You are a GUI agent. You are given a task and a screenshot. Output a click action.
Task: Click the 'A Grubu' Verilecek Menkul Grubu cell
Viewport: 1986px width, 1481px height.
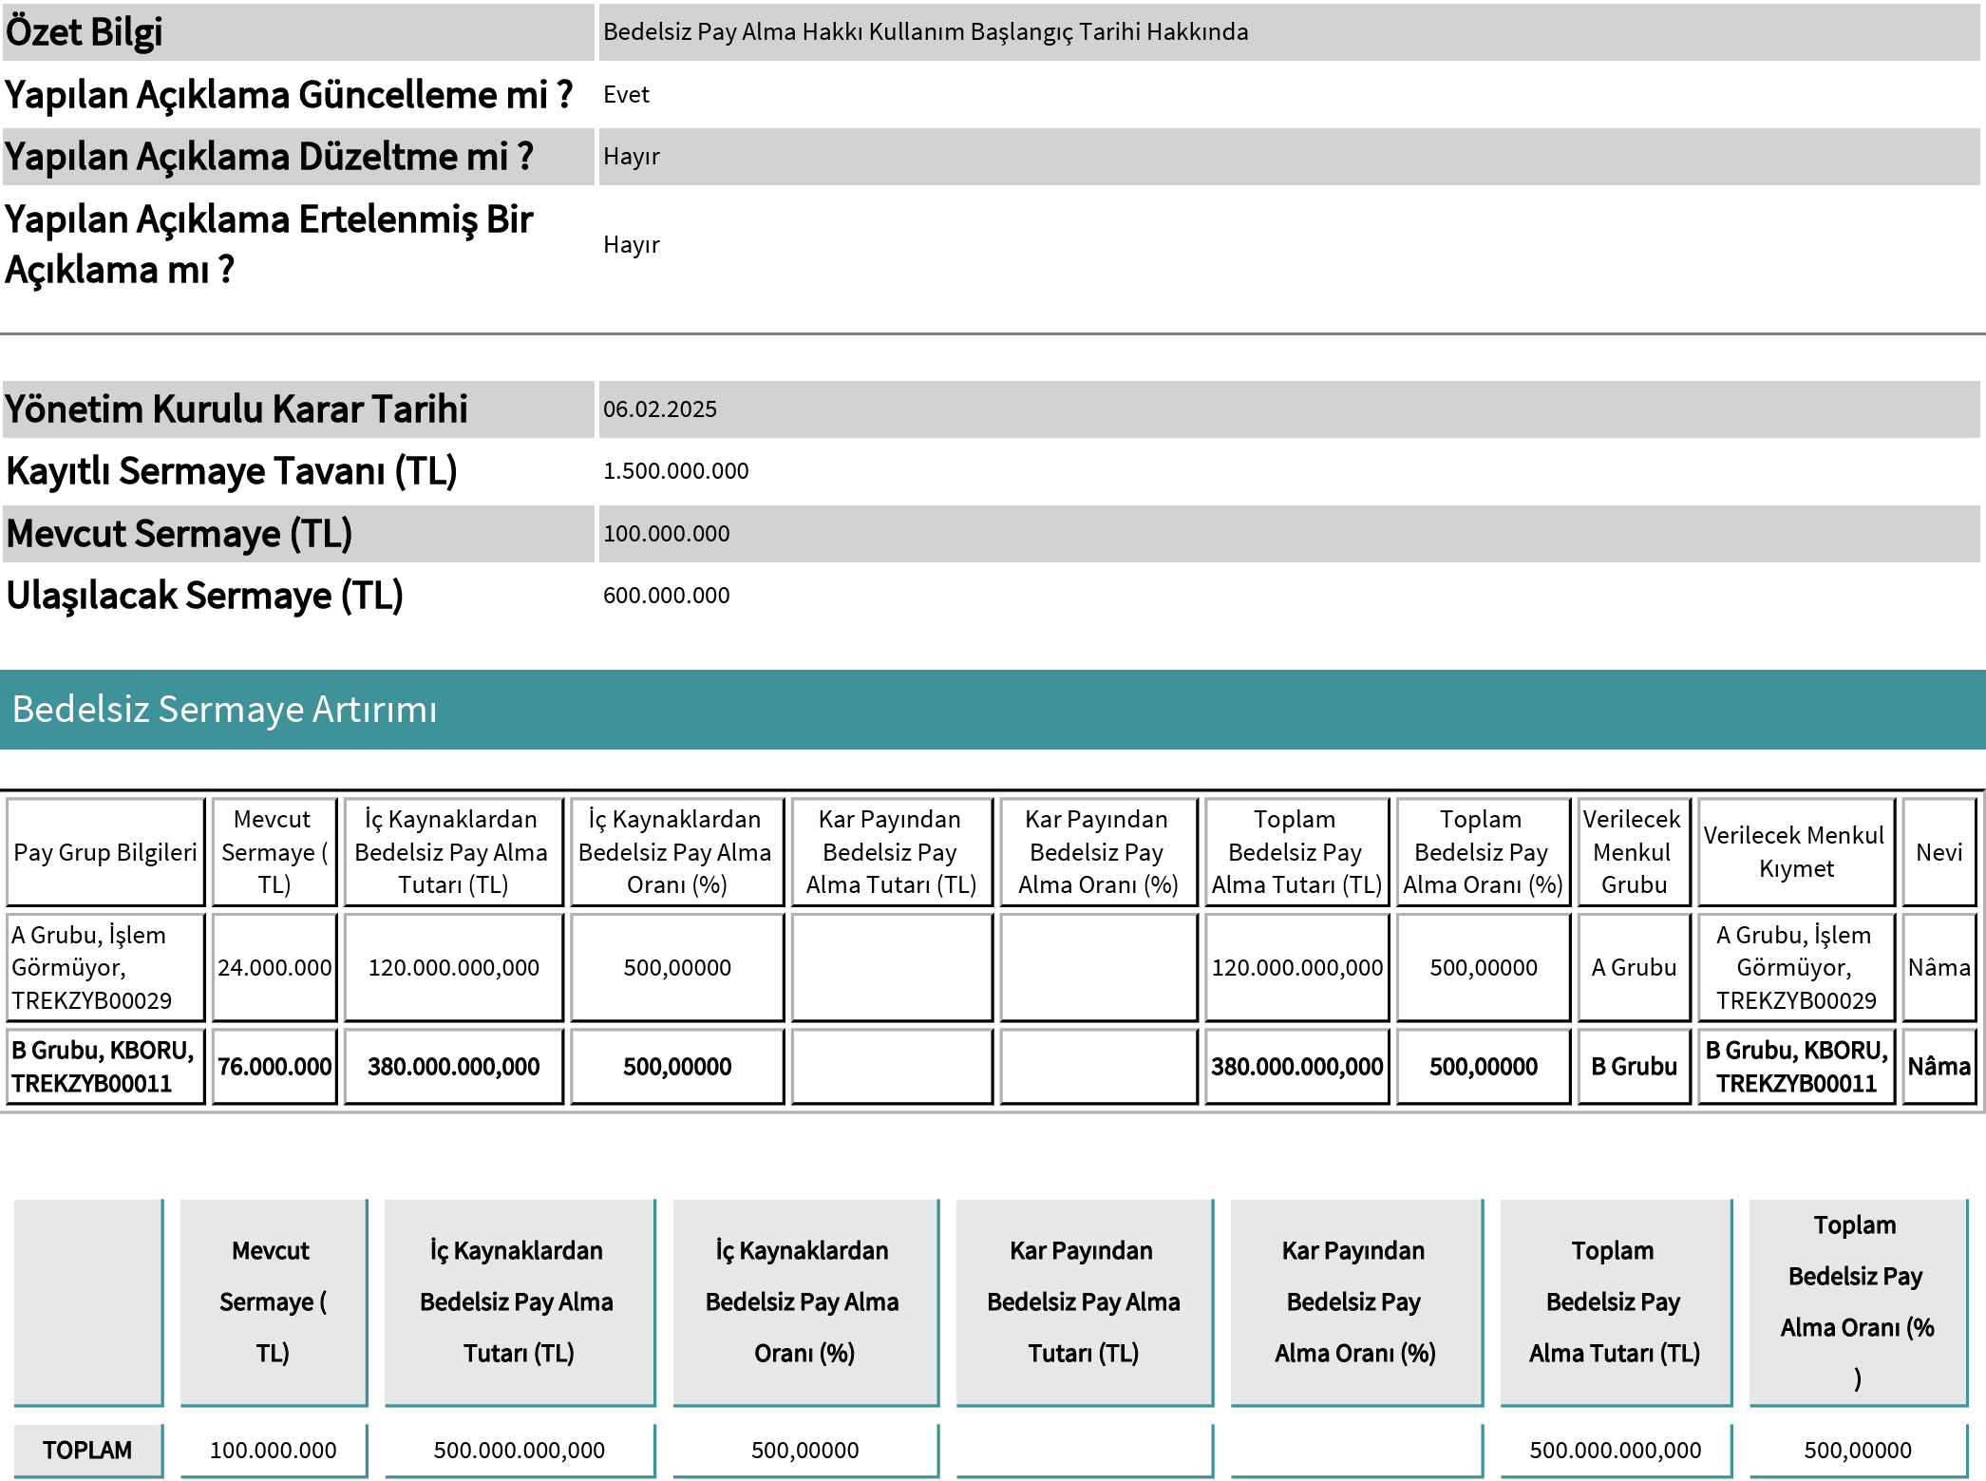1634,968
